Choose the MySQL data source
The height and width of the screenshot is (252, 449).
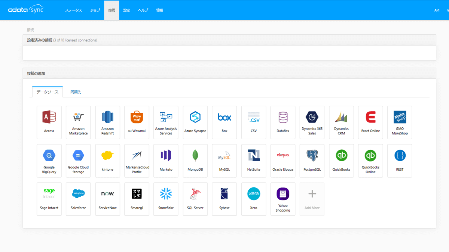(x=224, y=161)
